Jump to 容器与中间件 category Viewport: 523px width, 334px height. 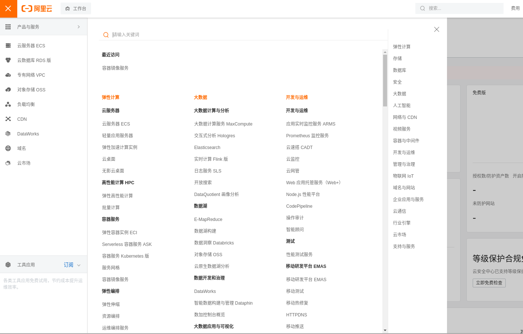click(x=406, y=141)
